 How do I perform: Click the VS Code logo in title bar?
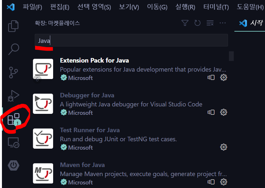[11, 7]
